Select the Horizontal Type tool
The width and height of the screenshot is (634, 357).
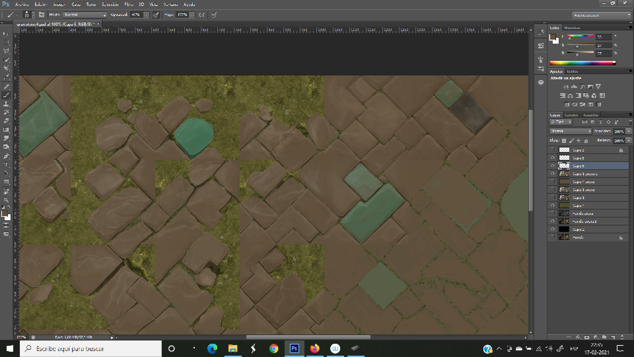pos(6,165)
